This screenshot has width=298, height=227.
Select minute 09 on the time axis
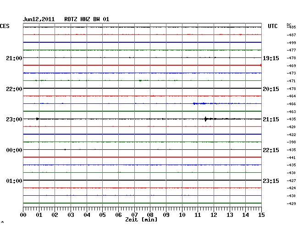click(x=166, y=215)
